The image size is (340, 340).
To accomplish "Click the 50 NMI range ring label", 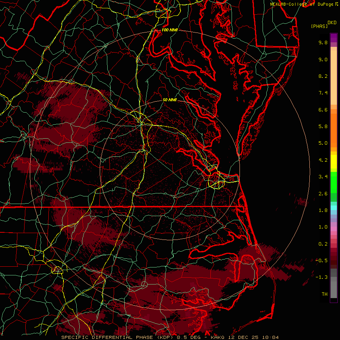I will point(170,100).
